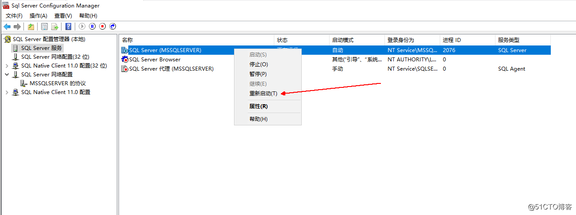
Task: Click the SQL Server (MSSQLSERVER) service icon
Action: [125, 50]
